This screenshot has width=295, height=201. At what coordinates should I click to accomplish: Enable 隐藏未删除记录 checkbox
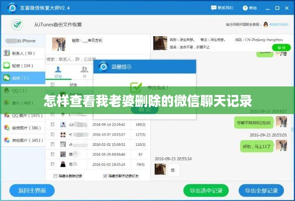(55, 176)
